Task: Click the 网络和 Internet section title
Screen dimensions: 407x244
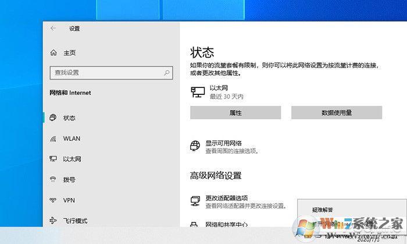Action: point(70,93)
